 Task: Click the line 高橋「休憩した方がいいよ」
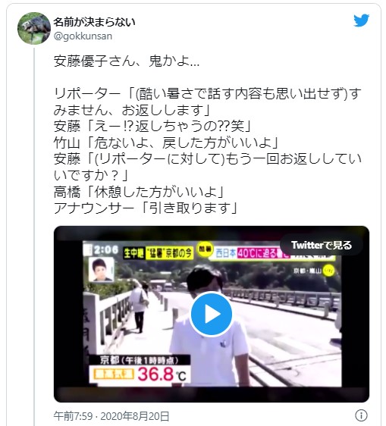(x=139, y=193)
